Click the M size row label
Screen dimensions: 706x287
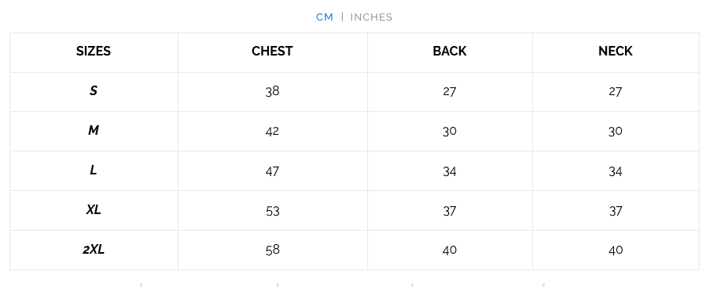pos(93,131)
